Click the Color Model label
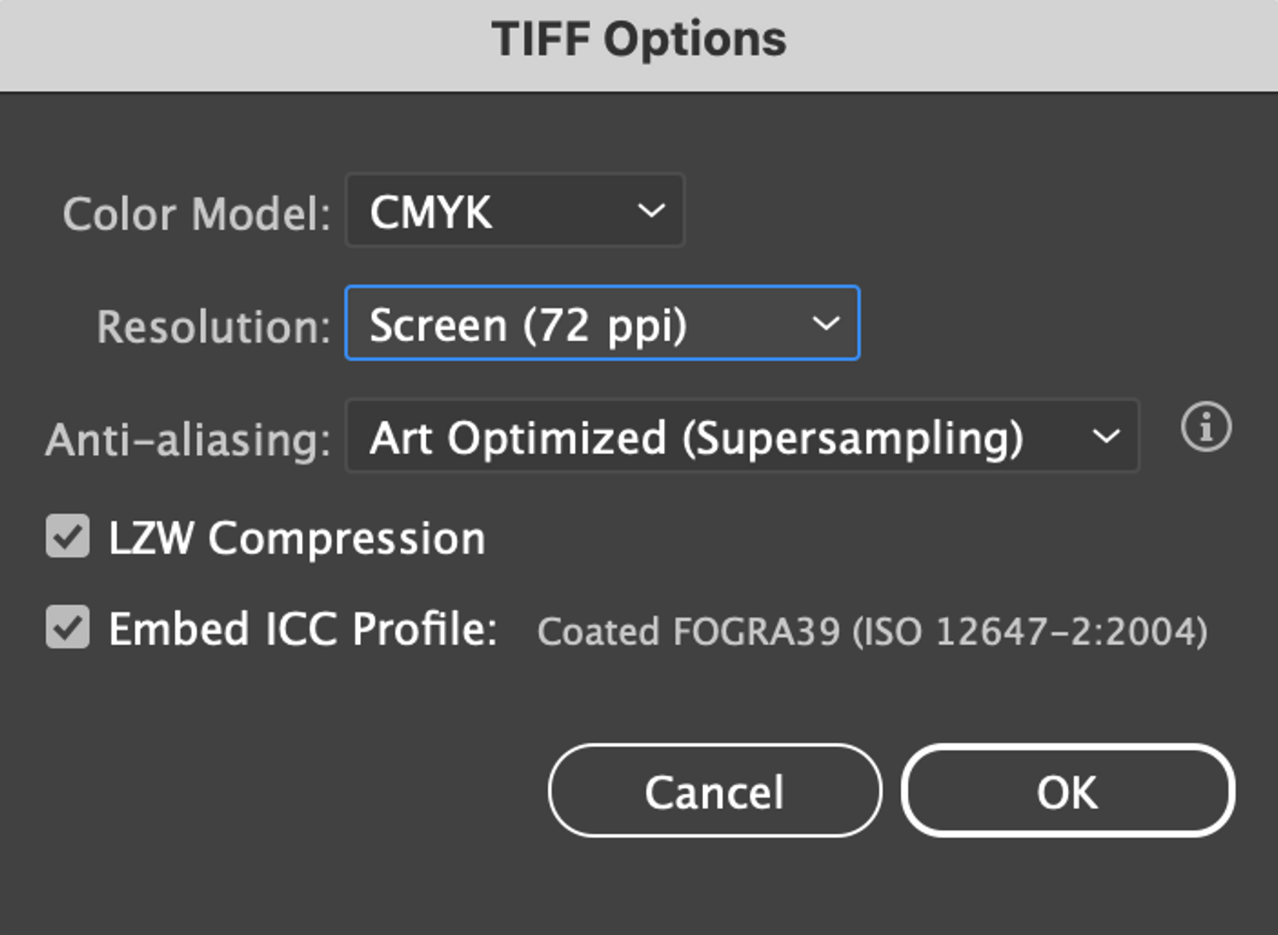Screen dimensions: 1278x935 coord(196,214)
